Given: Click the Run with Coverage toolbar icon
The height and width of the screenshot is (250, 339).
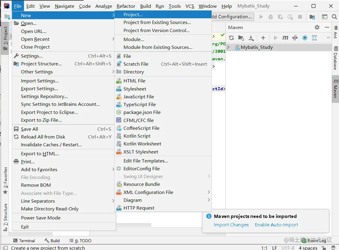Looking at the screenshot, I should [280, 17].
